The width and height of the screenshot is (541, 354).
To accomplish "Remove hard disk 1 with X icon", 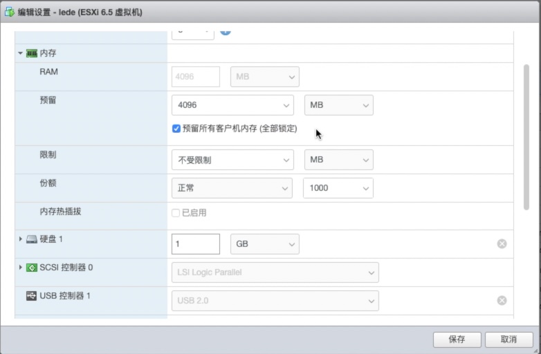I will (x=502, y=243).
